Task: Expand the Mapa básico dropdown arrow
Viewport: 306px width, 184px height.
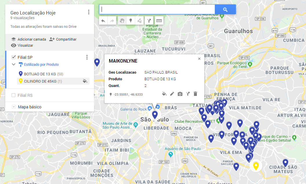Action: 14,107
